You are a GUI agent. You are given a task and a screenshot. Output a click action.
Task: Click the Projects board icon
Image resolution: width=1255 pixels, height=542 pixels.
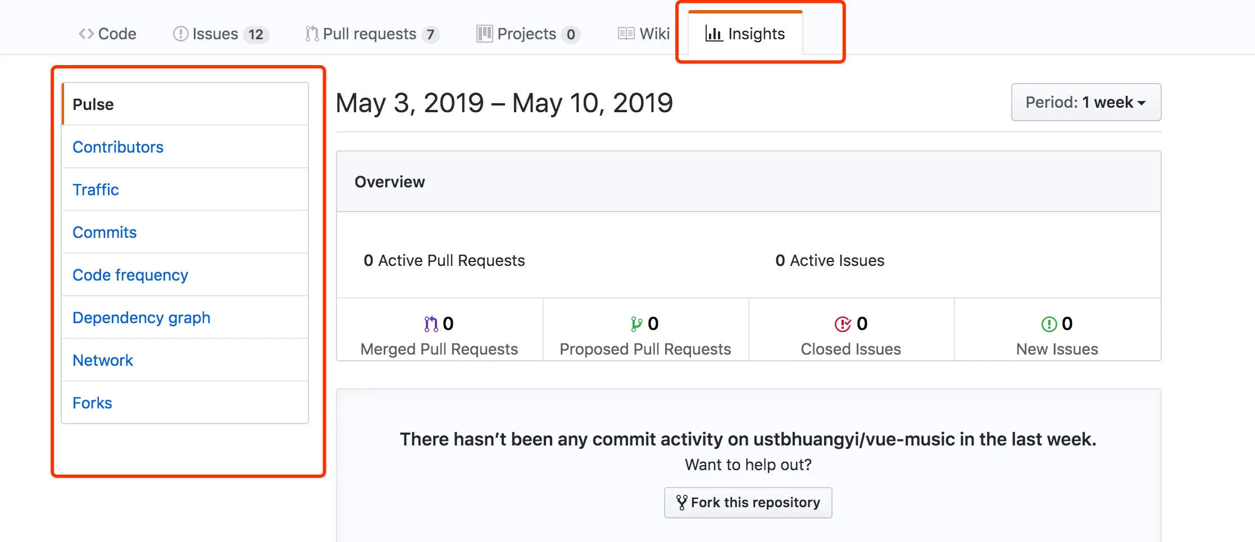point(484,34)
